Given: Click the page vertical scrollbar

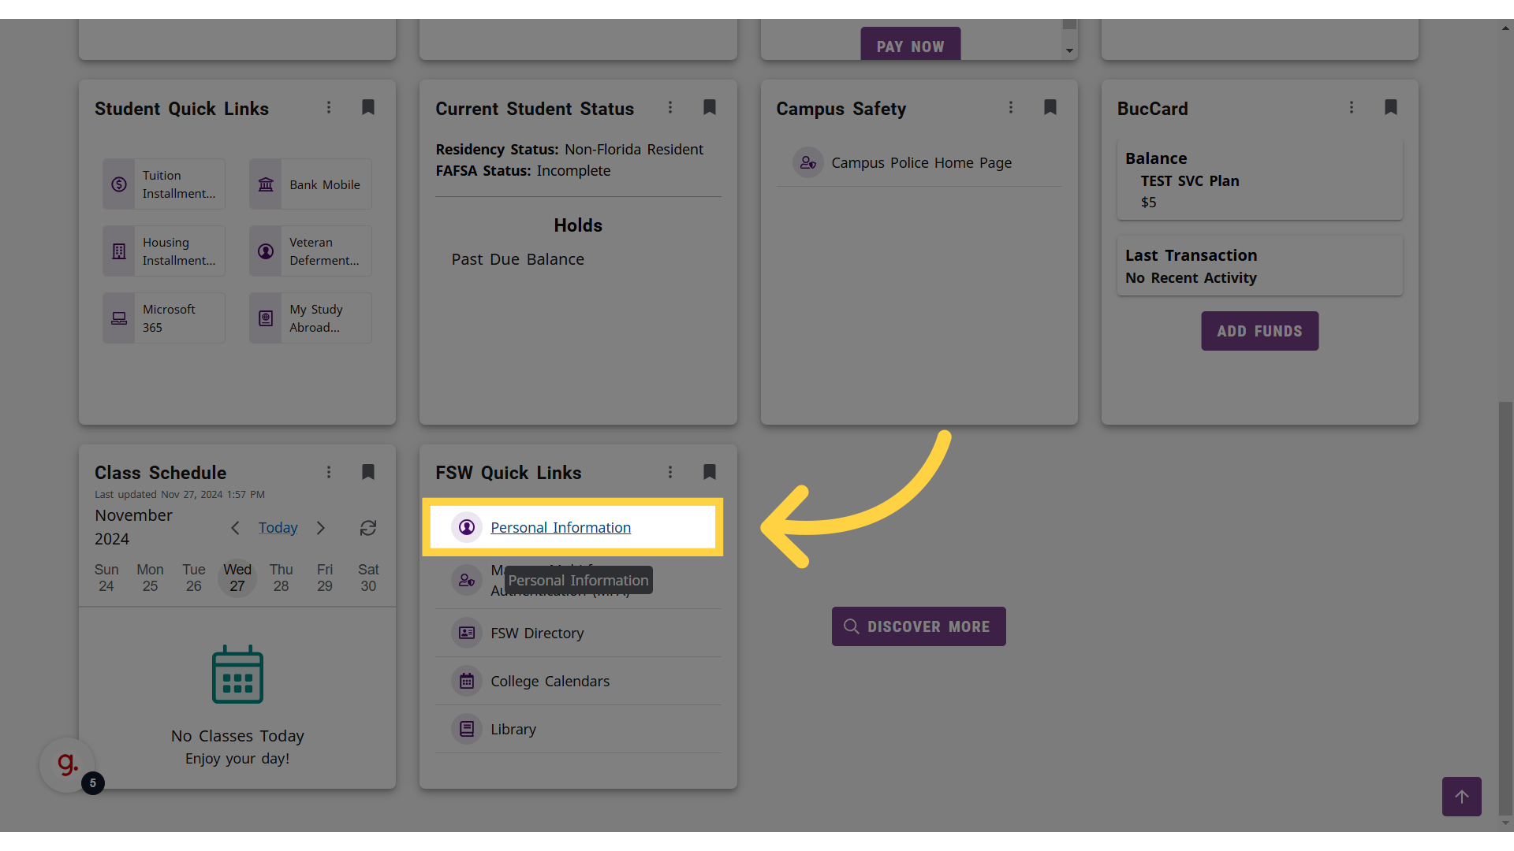Looking at the screenshot, I should [x=1506, y=608].
